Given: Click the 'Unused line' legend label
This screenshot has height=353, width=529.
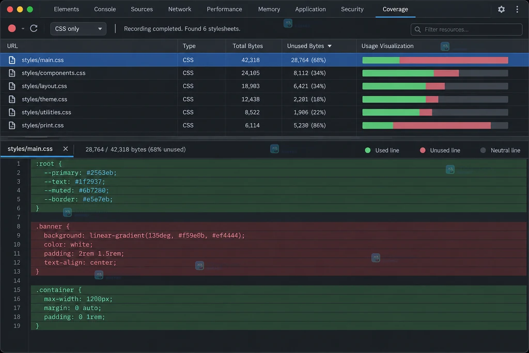Looking at the screenshot, I should [445, 150].
